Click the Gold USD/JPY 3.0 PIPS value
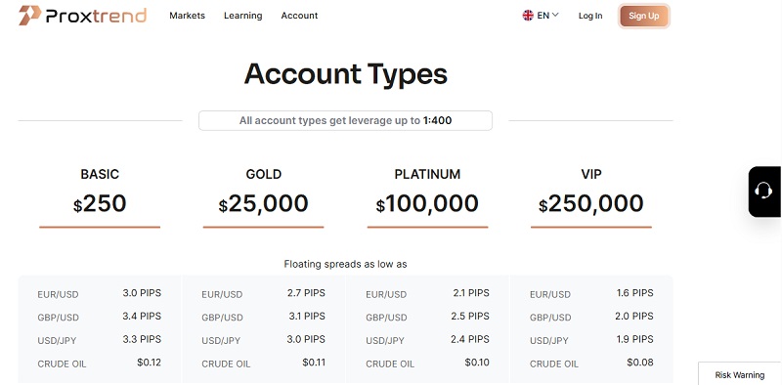The image size is (782, 385). (x=306, y=339)
